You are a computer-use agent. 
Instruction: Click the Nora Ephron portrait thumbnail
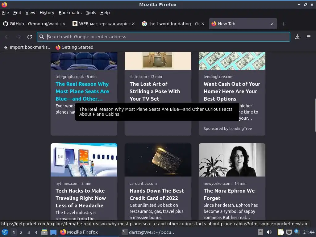coord(232,160)
